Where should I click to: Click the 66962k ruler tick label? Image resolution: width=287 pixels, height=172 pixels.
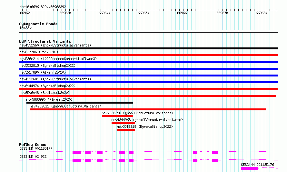click(x=26, y=13)
